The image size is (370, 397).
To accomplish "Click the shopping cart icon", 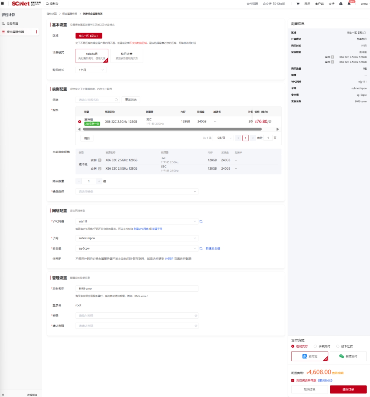I will pos(298,4).
